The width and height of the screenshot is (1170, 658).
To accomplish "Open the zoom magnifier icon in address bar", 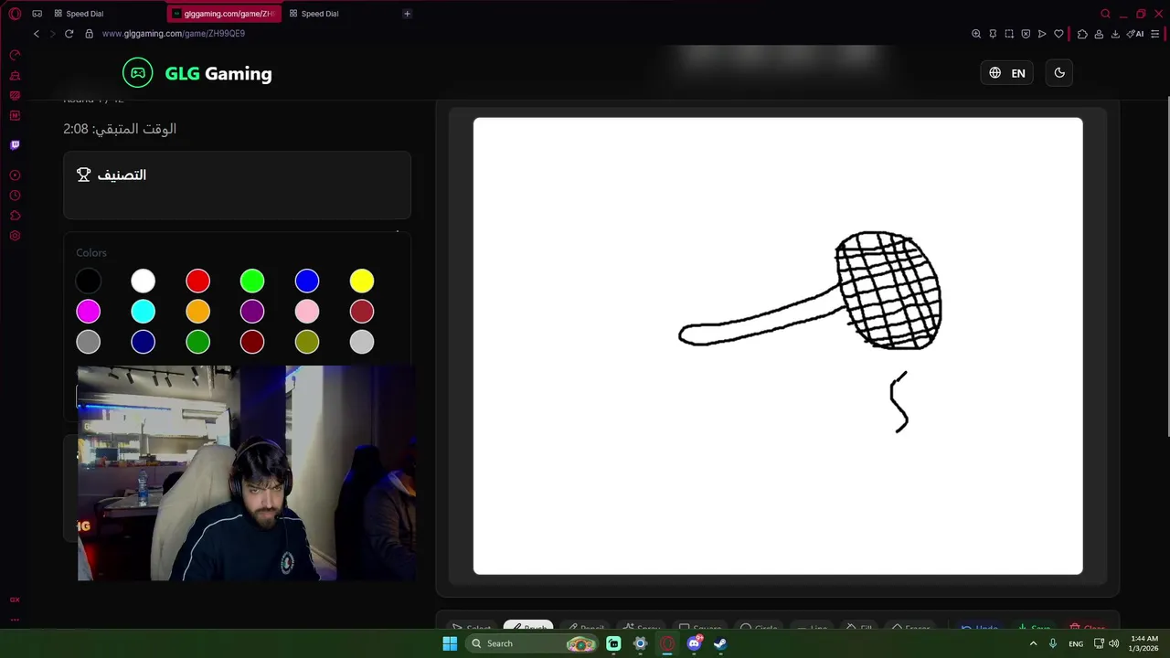I will click(x=976, y=34).
